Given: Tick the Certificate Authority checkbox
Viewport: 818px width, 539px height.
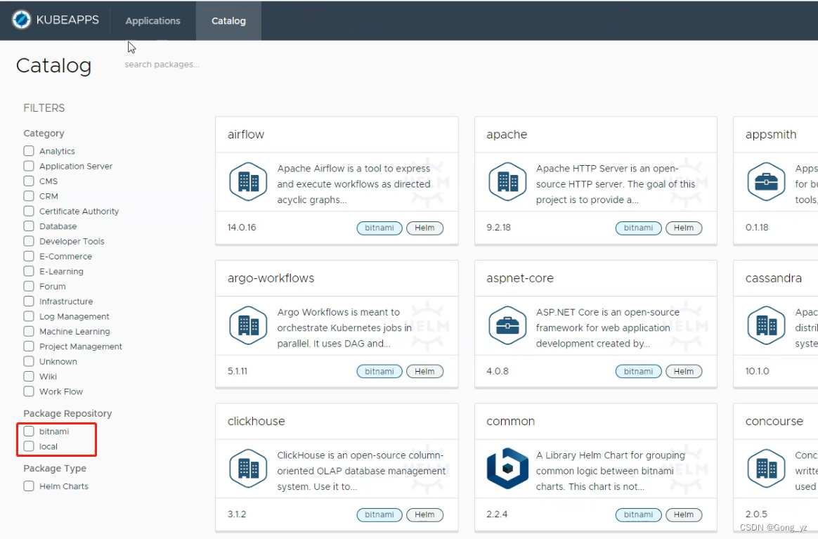Looking at the screenshot, I should tap(29, 212).
